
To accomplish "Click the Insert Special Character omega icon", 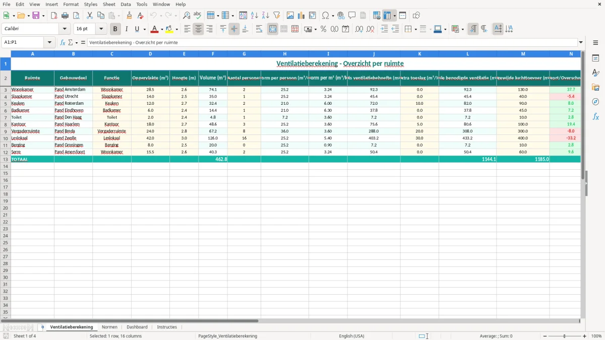I will click(x=326, y=16).
